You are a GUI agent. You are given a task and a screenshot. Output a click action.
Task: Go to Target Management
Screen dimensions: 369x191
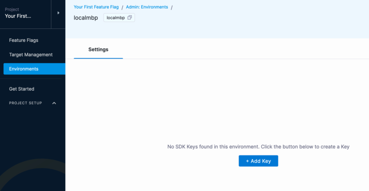[31, 54]
